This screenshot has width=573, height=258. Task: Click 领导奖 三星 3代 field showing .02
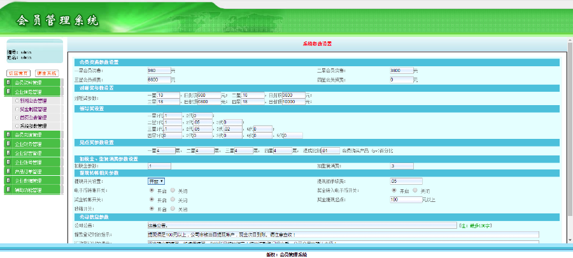tap(233, 129)
